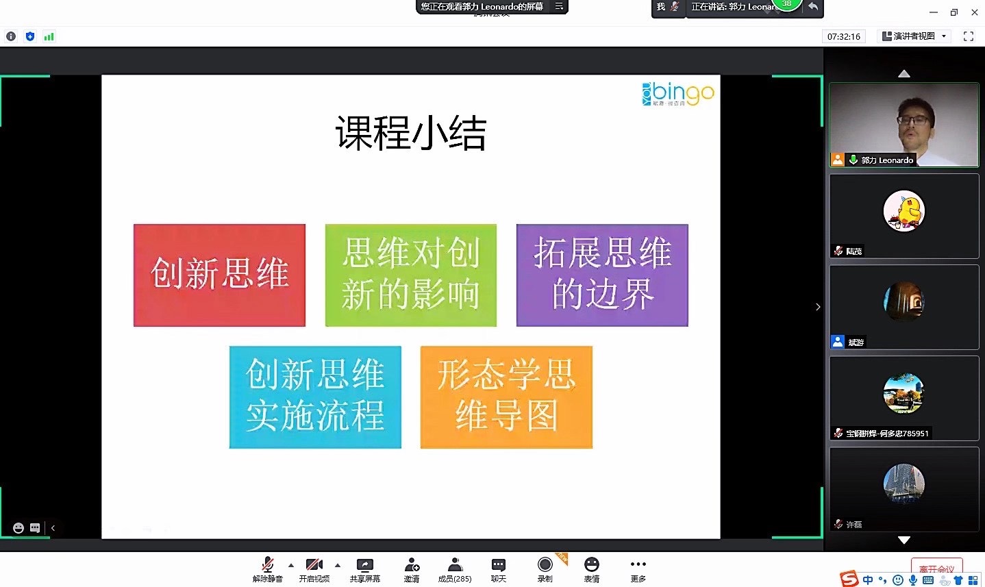The image size is (985, 587).
Task: Open the members list (成员 285)
Action: [x=455, y=568]
